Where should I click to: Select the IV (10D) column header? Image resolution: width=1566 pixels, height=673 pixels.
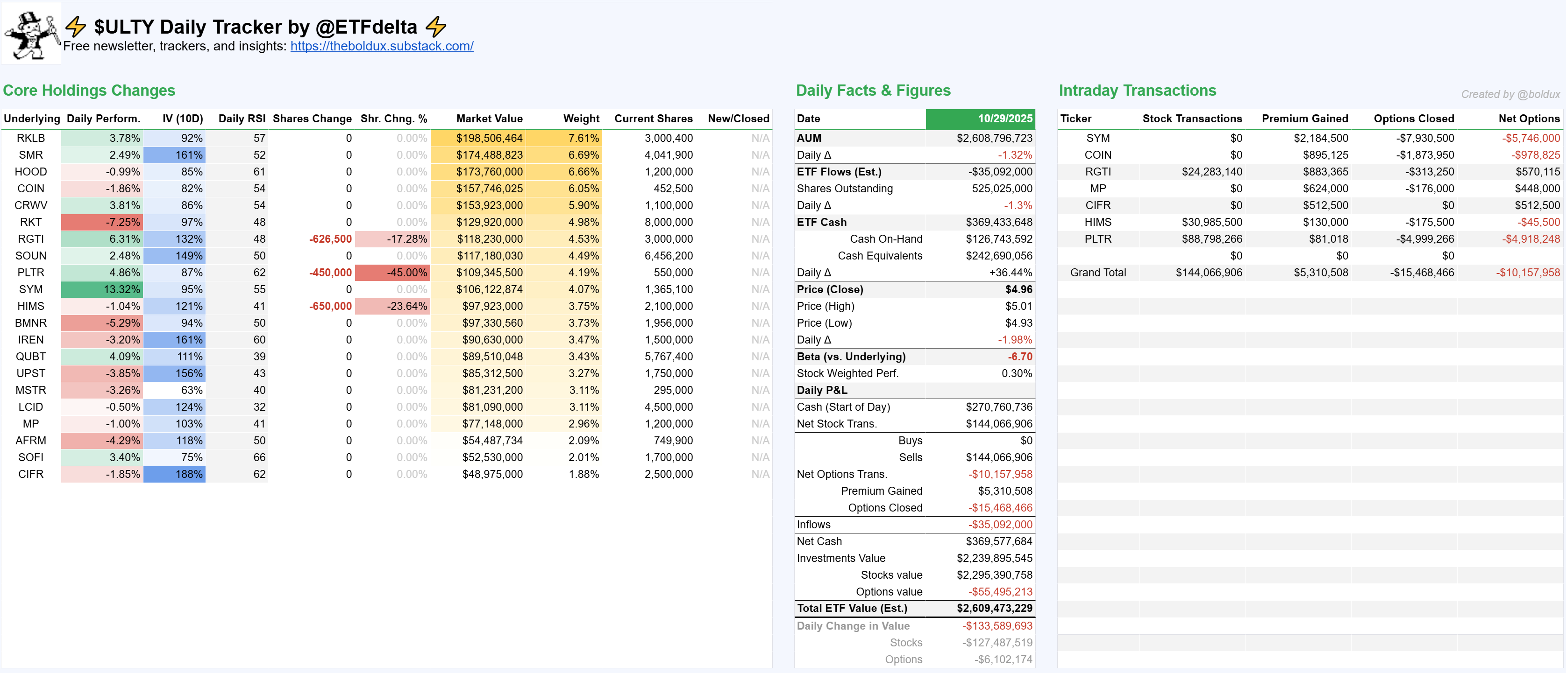coord(182,119)
